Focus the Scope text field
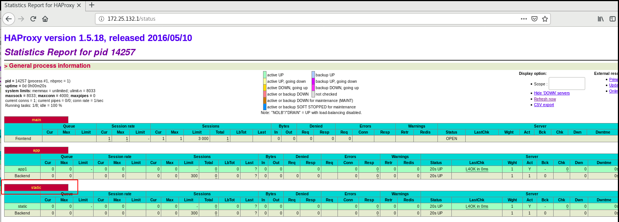 tap(567, 84)
